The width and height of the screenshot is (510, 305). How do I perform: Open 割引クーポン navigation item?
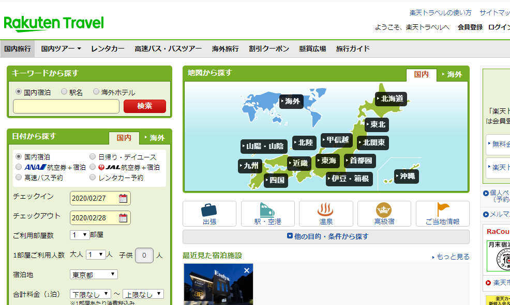(269, 49)
